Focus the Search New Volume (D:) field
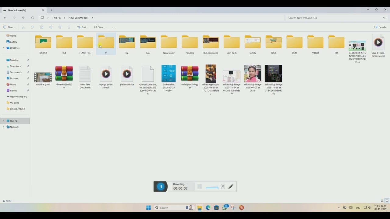 click(336, 18)
